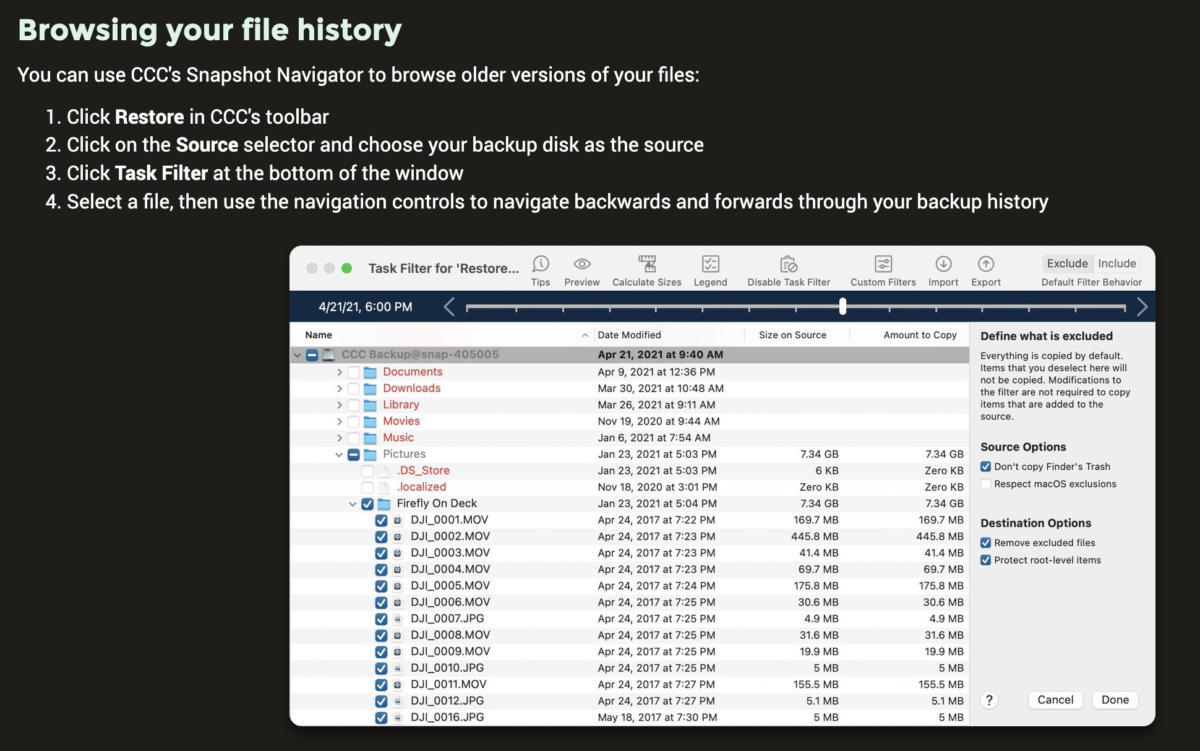Click the snapshot timeline slider handle
This screenshot has height=751, width=1200.
tap(842, 306)
